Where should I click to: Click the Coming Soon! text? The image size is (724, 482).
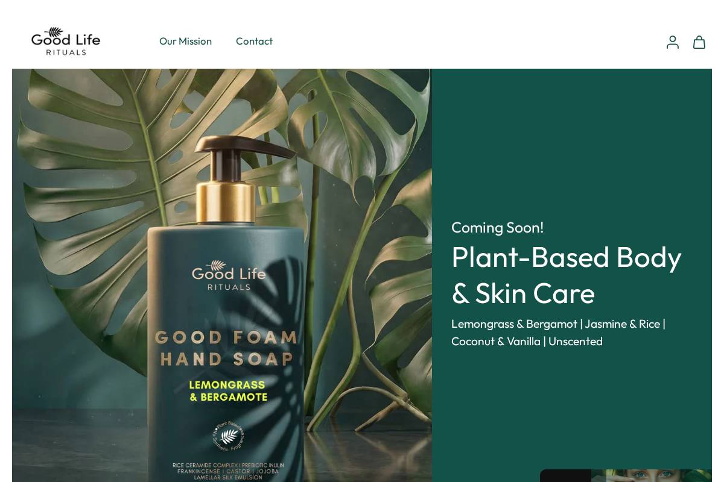click(x=498, y=227)
